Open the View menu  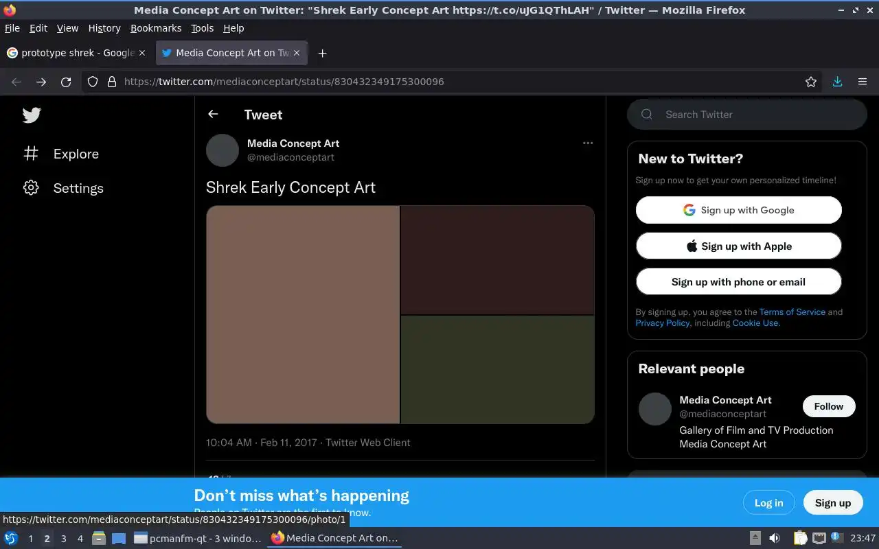pos(67,28)
